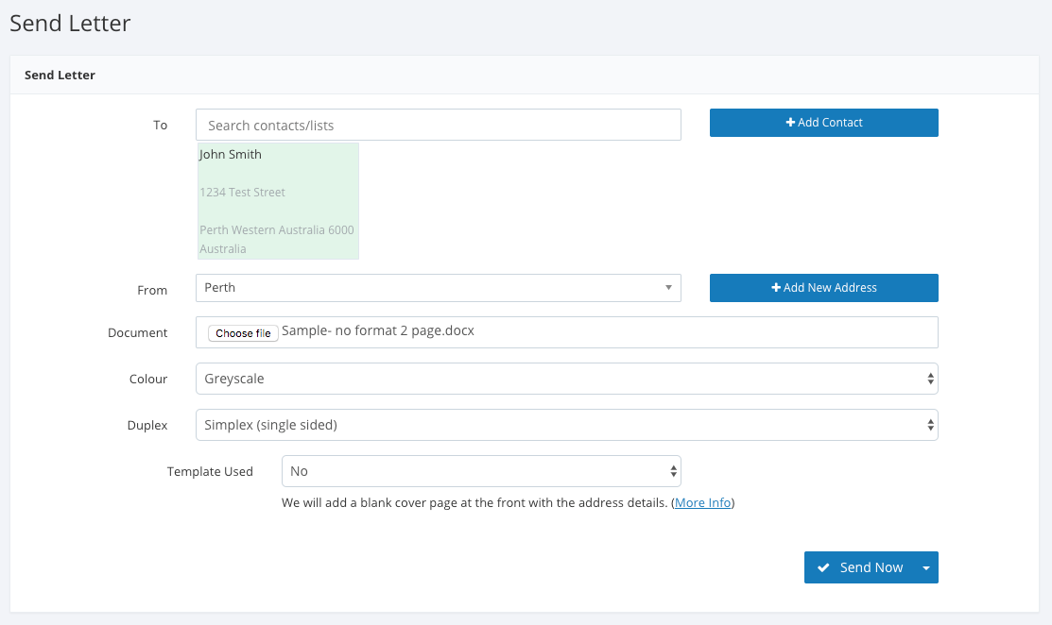Open the More Info link
This screenshot has width=1052, height=625.
(702, 502)
